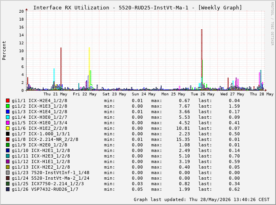Click the y-axis tick label 20

pyautogui.click(x=21, y=11)
